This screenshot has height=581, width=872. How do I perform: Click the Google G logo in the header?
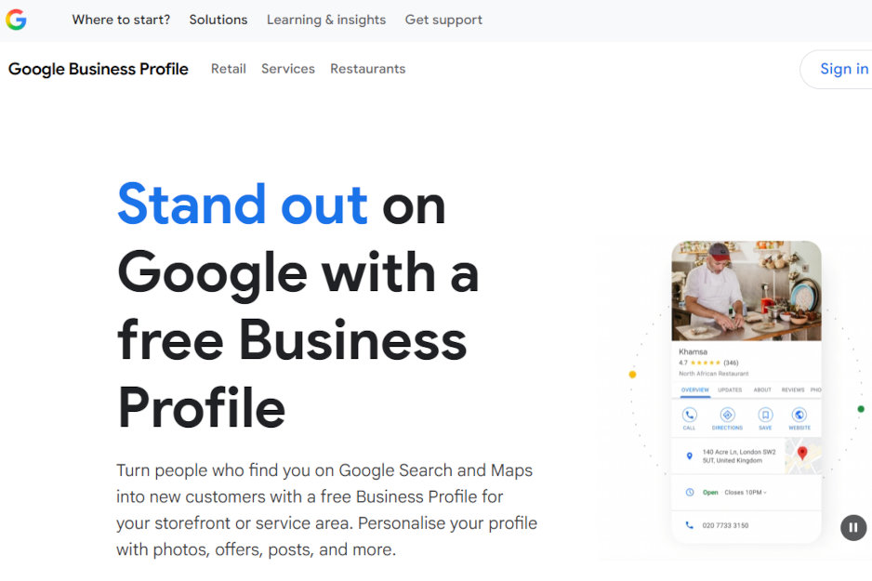(x=16, y=20)
